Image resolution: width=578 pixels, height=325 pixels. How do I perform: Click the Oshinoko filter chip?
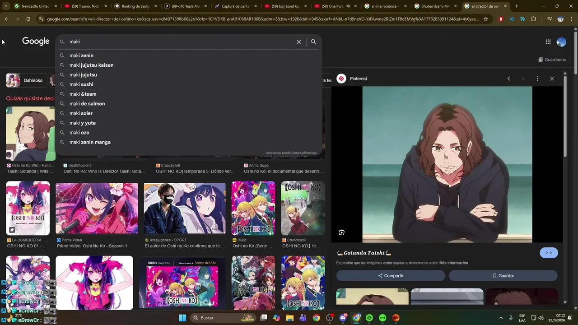click(x=26, y=80)
